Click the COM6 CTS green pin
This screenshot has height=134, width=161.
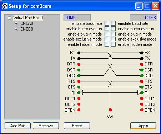tap(142, 87)
